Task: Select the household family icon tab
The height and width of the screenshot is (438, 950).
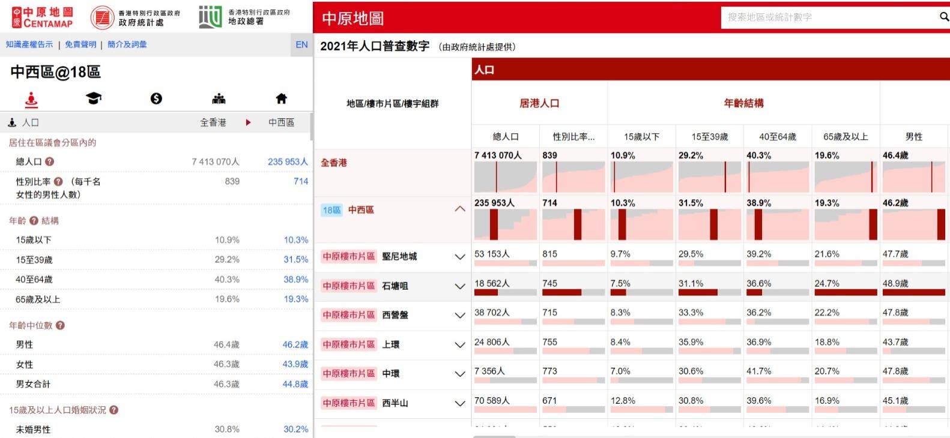Action: coord(219,98)
